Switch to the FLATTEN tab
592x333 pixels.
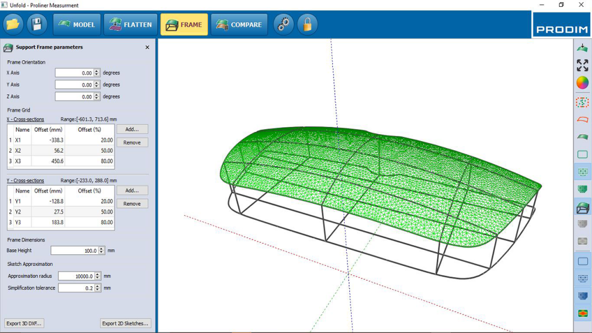[131, 24]
